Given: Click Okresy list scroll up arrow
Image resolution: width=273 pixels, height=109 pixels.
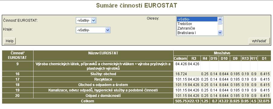Looking at the screenshot, I should click(220, 19).
